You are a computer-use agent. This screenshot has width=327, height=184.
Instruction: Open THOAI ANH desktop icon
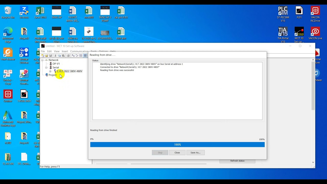[x=24, y=96]
